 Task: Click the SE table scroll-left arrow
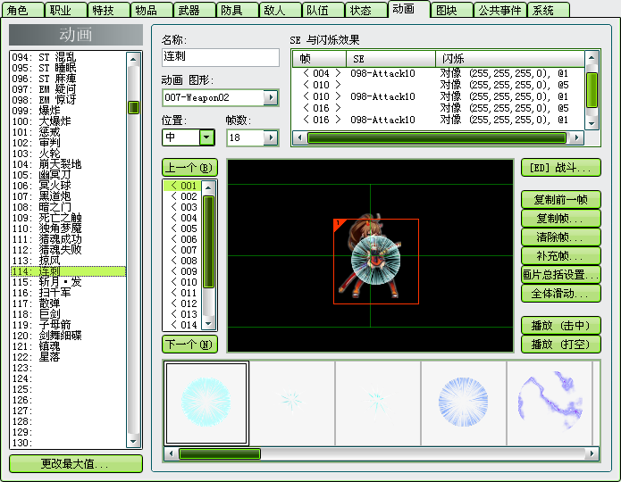coord(300,137)
